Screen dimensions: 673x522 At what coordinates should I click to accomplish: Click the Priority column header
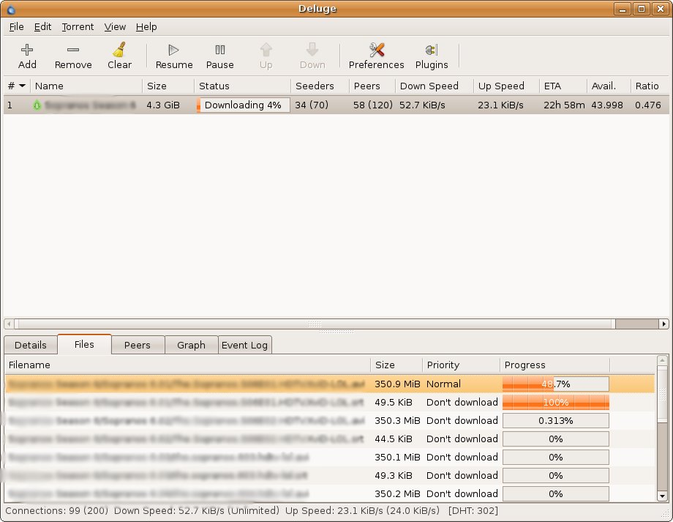[x=461, y=365]
